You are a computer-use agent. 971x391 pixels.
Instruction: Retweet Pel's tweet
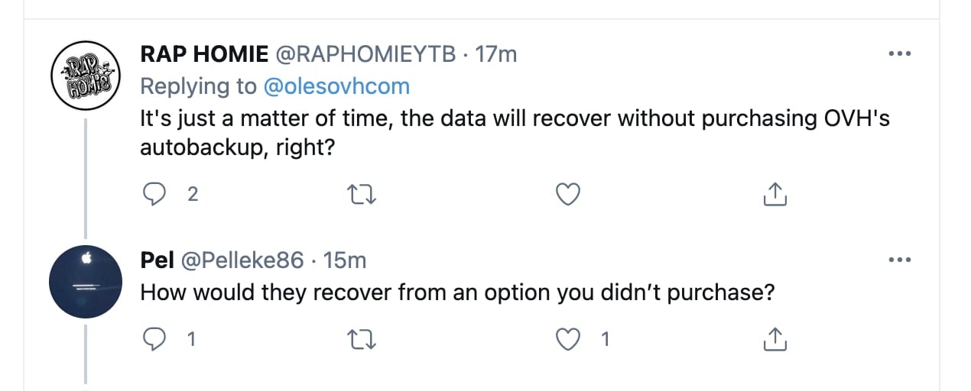click(x=361, y=339)
